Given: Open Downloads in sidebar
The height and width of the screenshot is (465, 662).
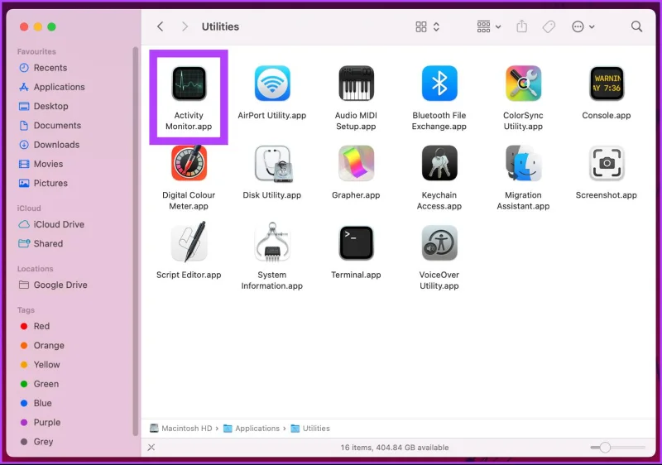Looking at the screenshot, I should (49, 145).
